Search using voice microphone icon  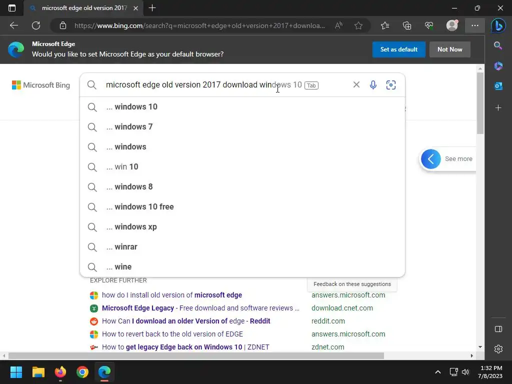pyautogui.click(x=373, y=85)
